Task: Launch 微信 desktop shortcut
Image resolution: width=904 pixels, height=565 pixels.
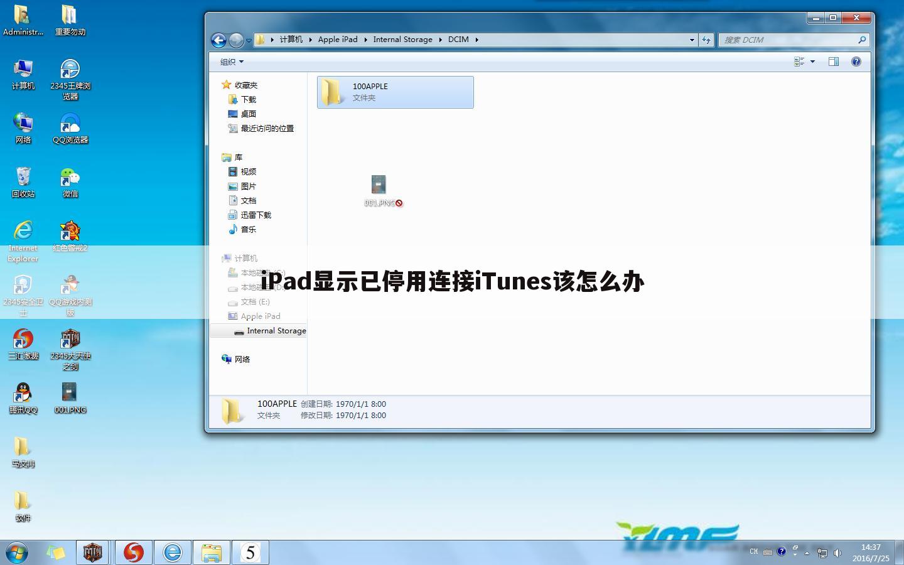Action: 70,183
